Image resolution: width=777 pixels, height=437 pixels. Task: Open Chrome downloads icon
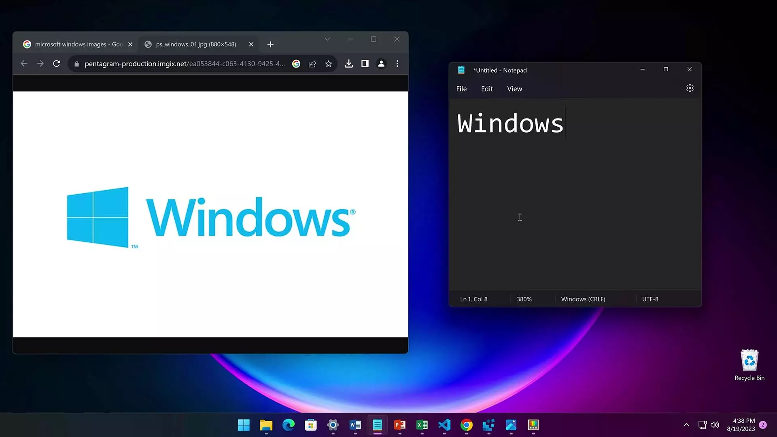(x=349, y=64)
